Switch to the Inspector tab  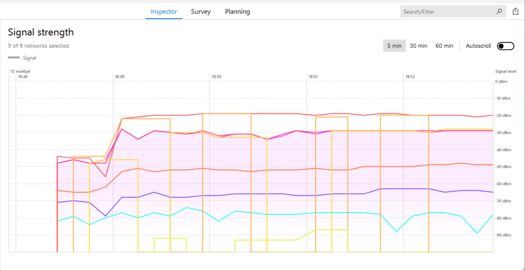[164, 11]
